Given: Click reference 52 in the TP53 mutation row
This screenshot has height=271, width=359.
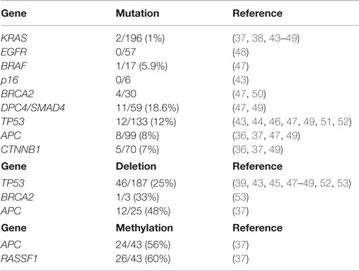Looking at the screenshot, I should point(344,121).
